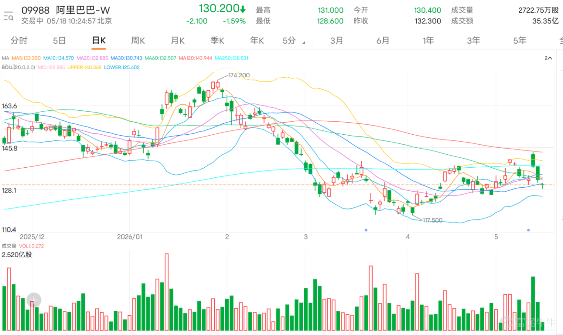Click the MA30:130.743 indicator label
The width and height of the screenshot is (563, 335).
126,58
